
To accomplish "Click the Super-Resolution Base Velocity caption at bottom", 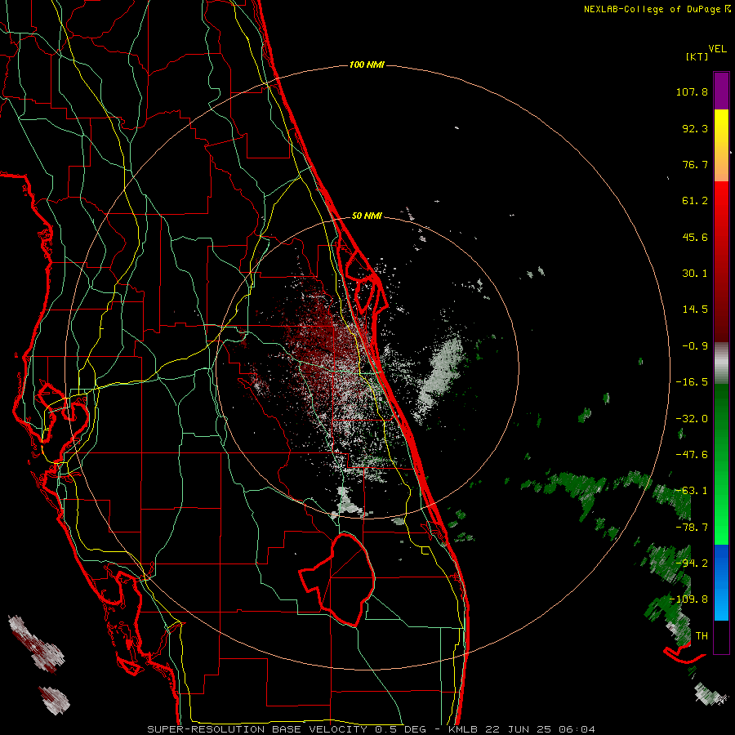I will click(372, 729).
